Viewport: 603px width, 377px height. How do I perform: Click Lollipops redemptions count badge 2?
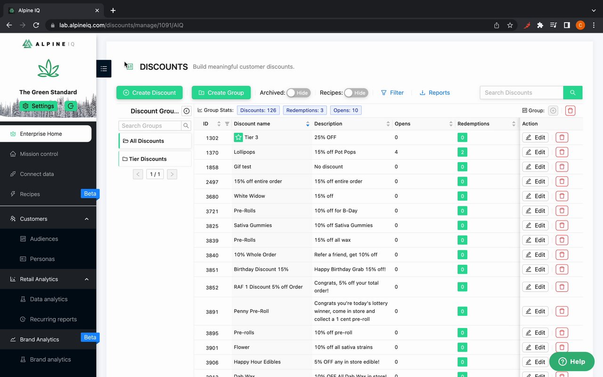pyautogui.click(x=463, y=152)
